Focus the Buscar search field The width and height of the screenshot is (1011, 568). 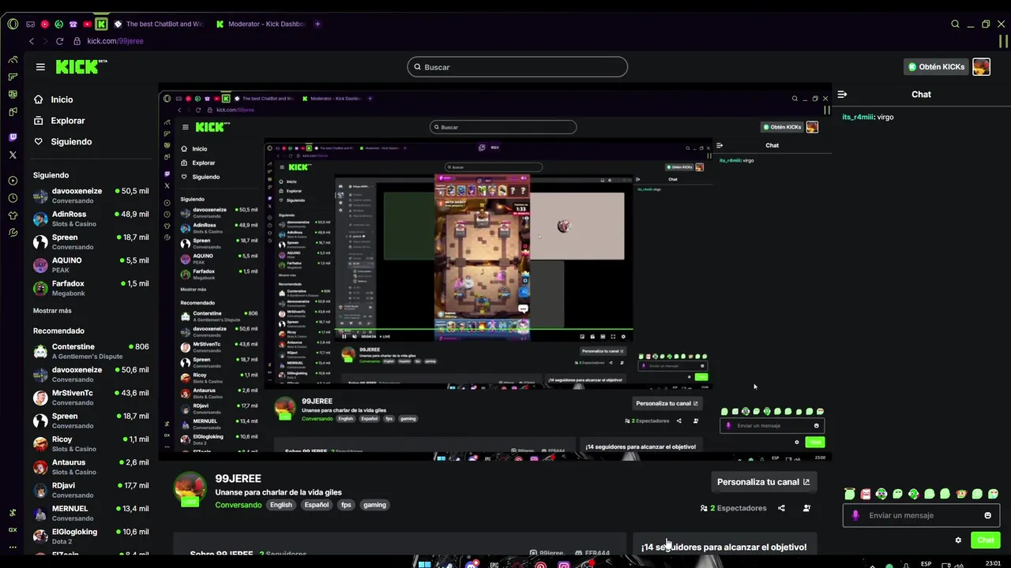pyautogui.click(x=517, y=67)
